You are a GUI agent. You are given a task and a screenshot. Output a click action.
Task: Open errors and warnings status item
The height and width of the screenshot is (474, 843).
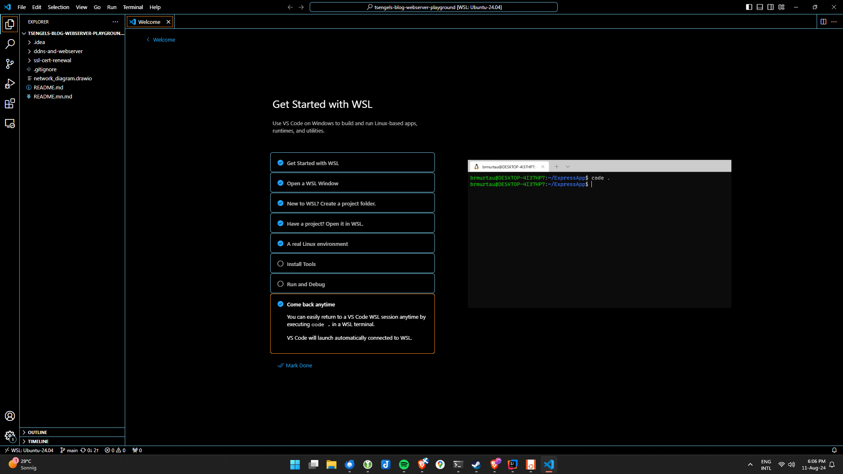click(x=115, y=450)
